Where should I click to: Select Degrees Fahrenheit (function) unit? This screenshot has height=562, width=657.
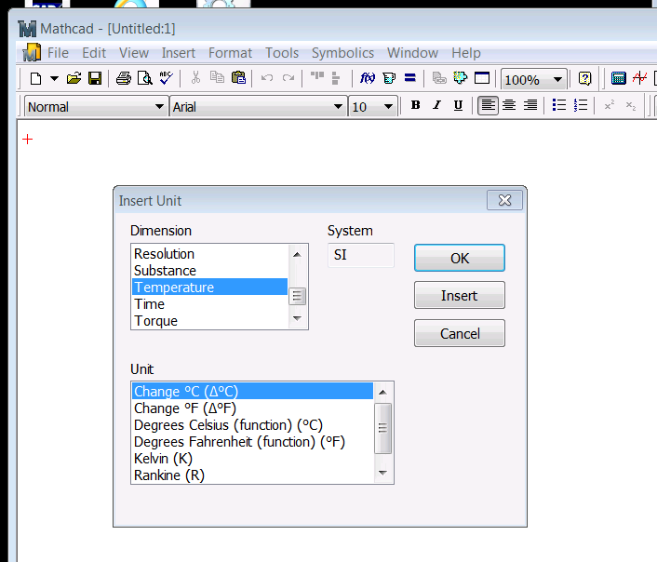click(253, 441)
